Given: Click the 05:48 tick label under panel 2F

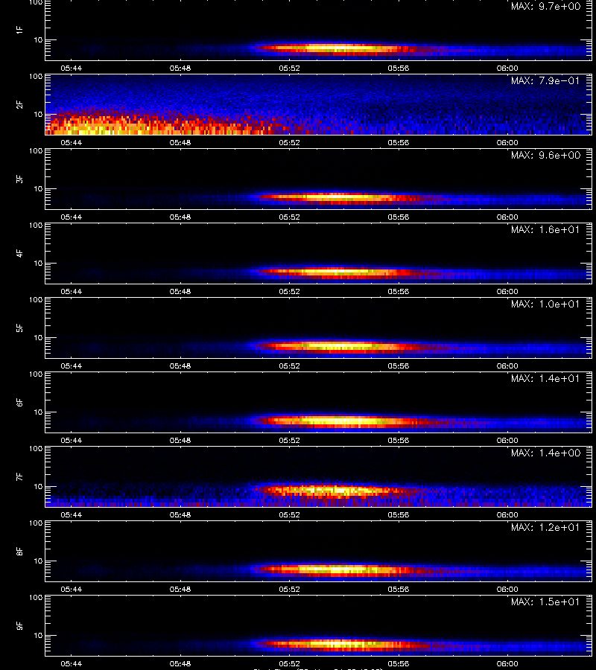Looking at the screenshot, I should click(180, 143).
